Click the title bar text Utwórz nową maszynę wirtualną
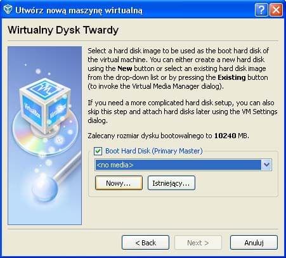This screenshot has width=286, height=258. pyautogui.click(x=79, y=10)
